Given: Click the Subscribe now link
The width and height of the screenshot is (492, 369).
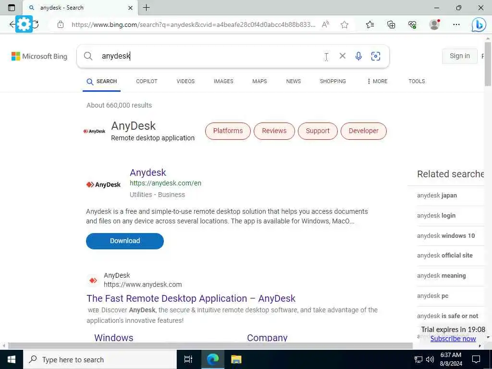Looking at the screenshot, I should pyautogui.click(x=453, y=339).
